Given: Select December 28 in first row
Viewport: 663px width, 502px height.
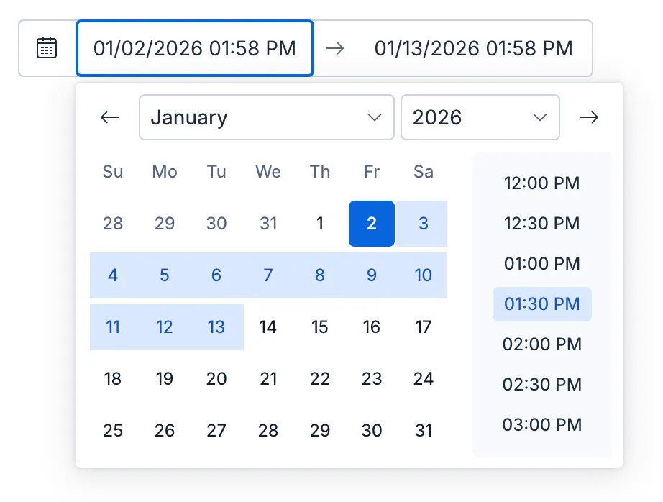Looking at the screenshot, I should pos(113,224).
